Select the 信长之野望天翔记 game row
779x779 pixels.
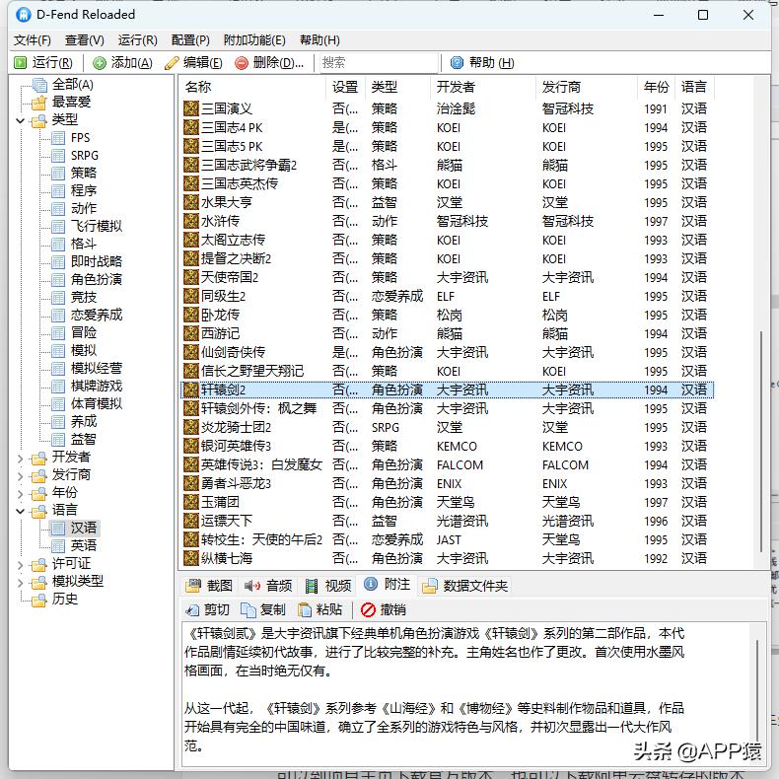click(x=447, y=371)
